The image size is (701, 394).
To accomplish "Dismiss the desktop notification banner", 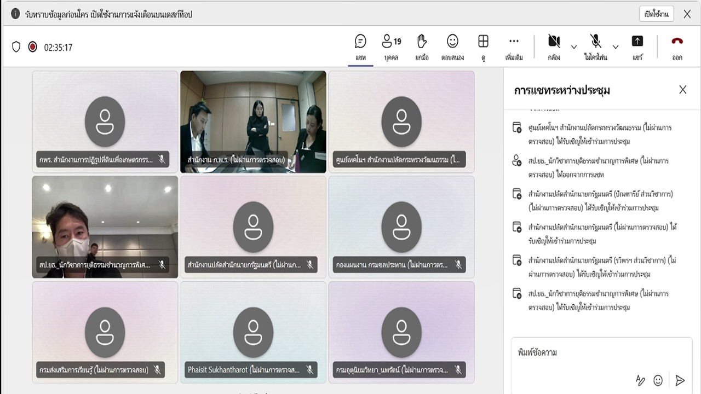I will tap(687, 14).
